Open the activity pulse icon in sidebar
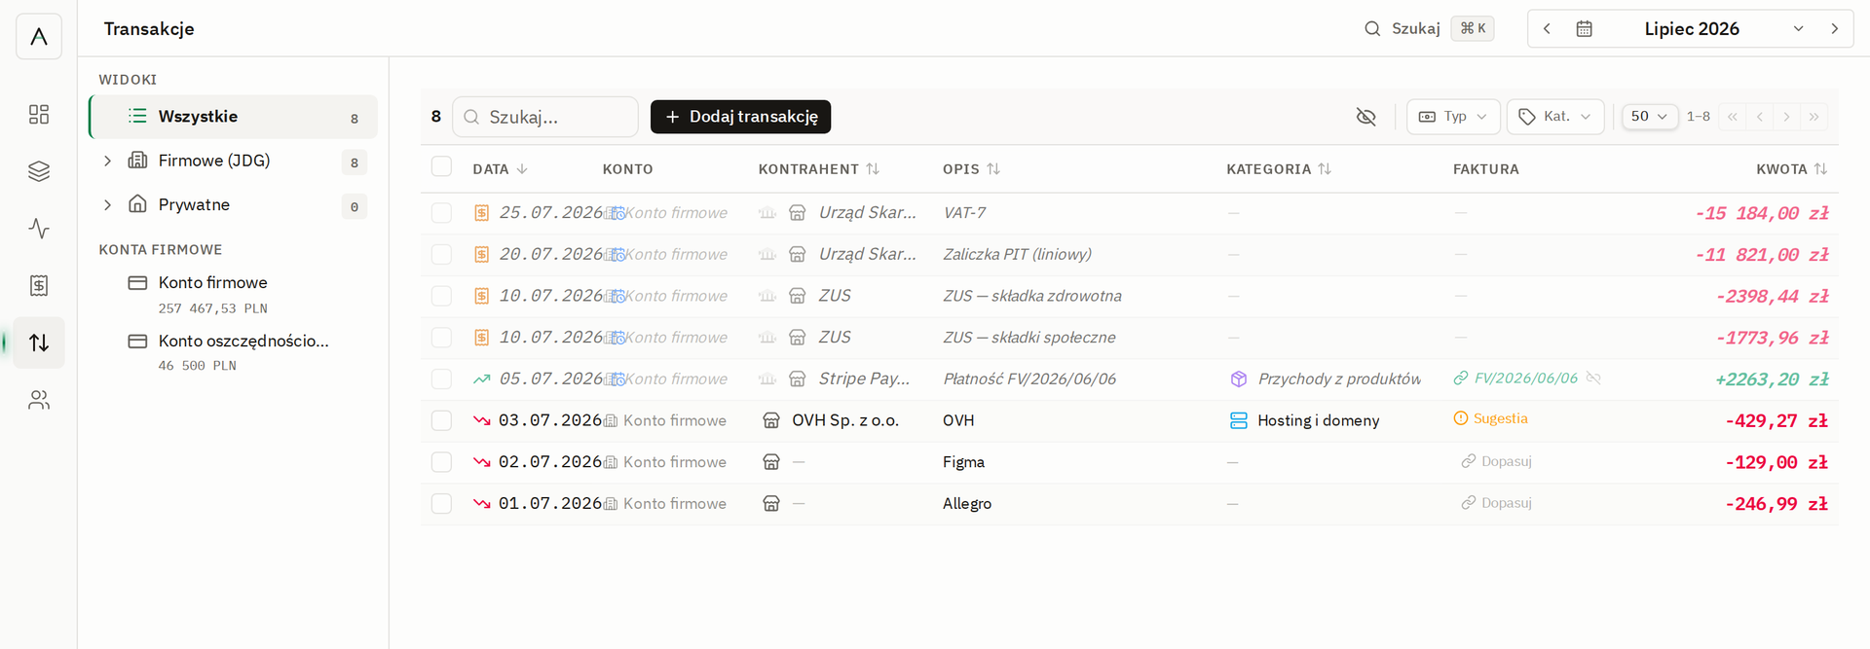1870x649 pixels. pyautogui.click(x=39, y=229)
